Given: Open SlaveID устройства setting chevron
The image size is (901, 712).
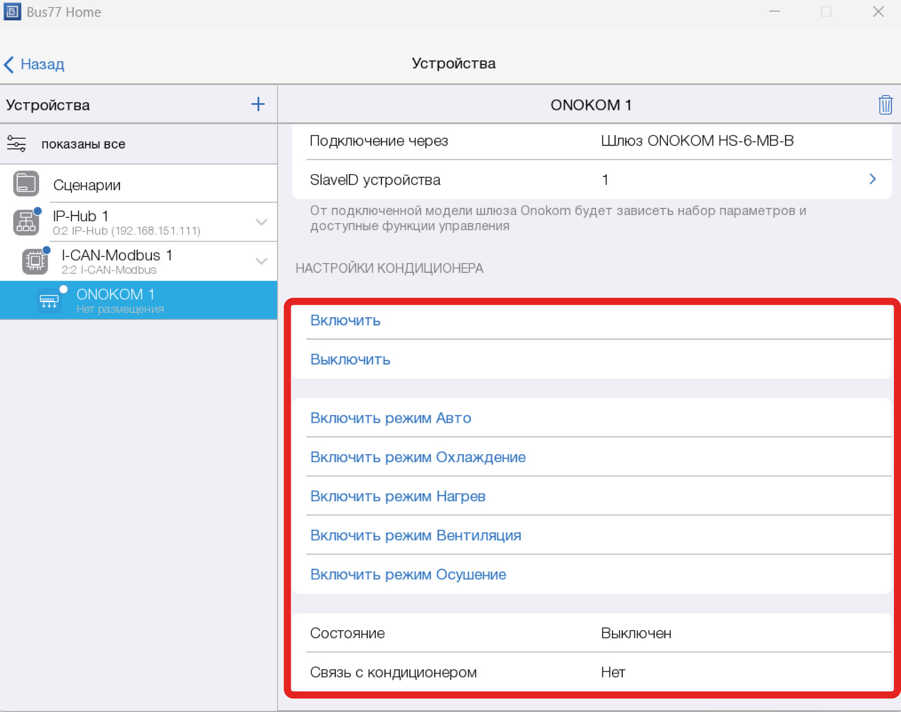Looking at the screenshot, I should tap(872, 179).
